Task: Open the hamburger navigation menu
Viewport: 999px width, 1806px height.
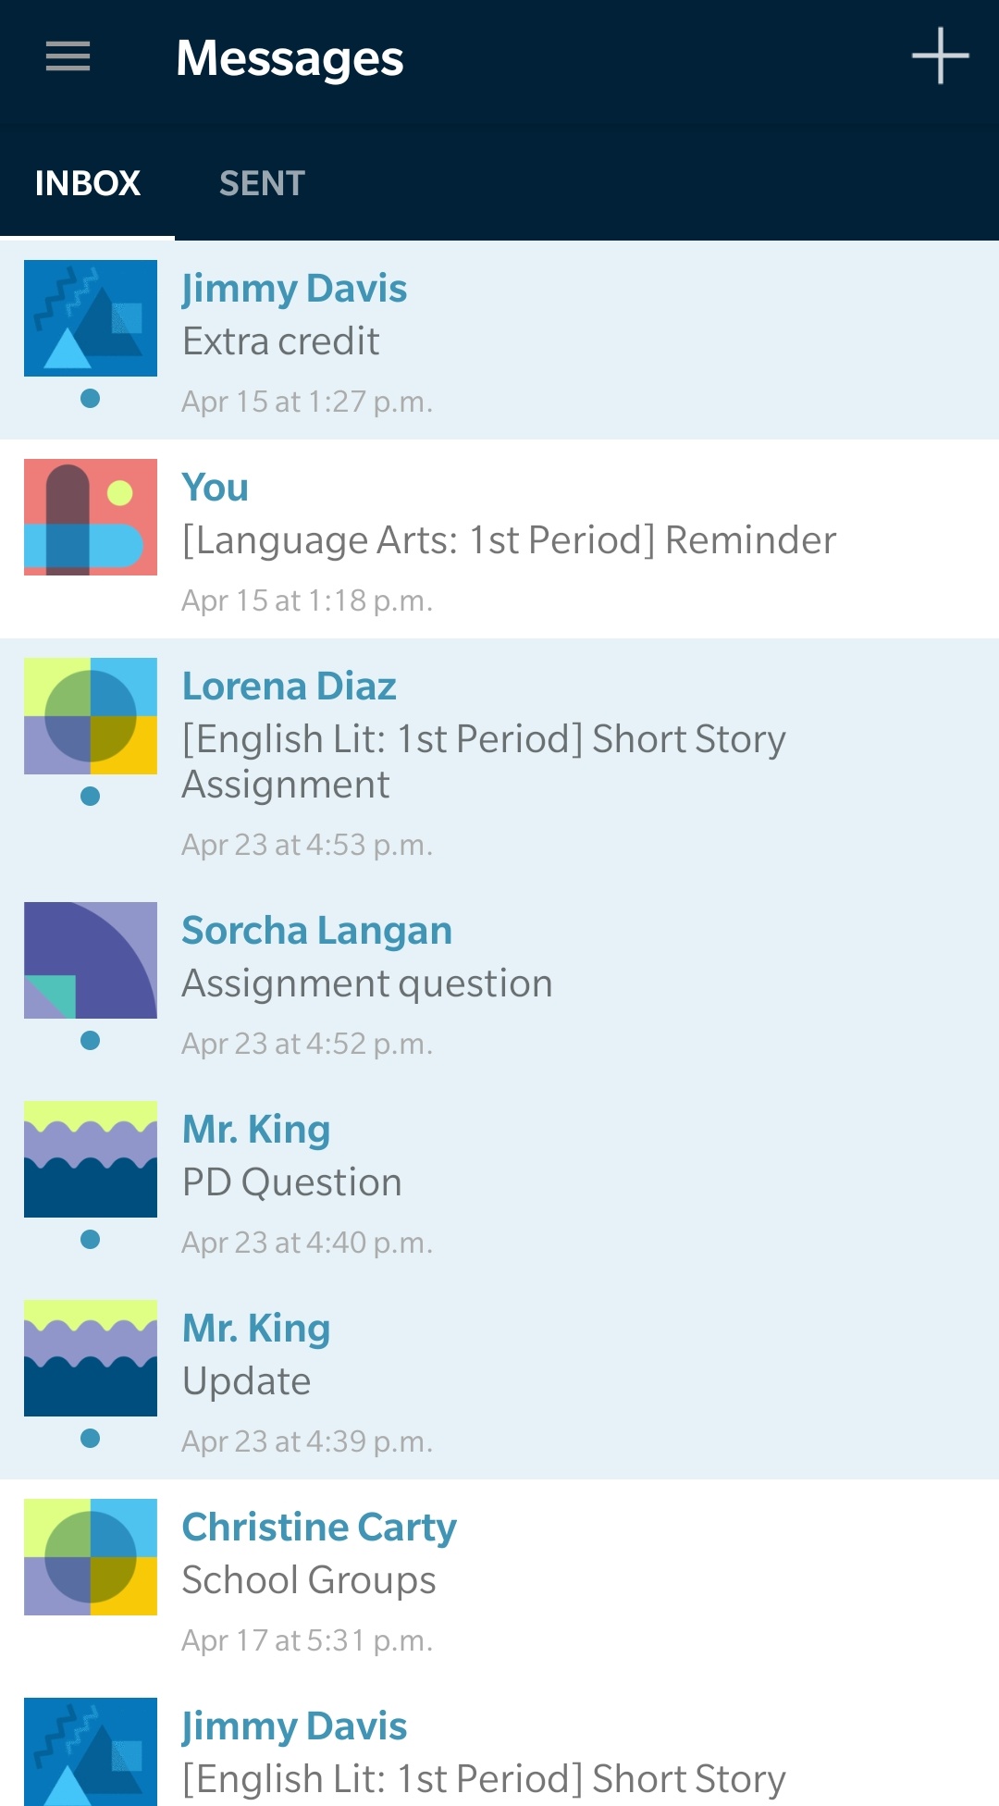Action: point(68,57)
